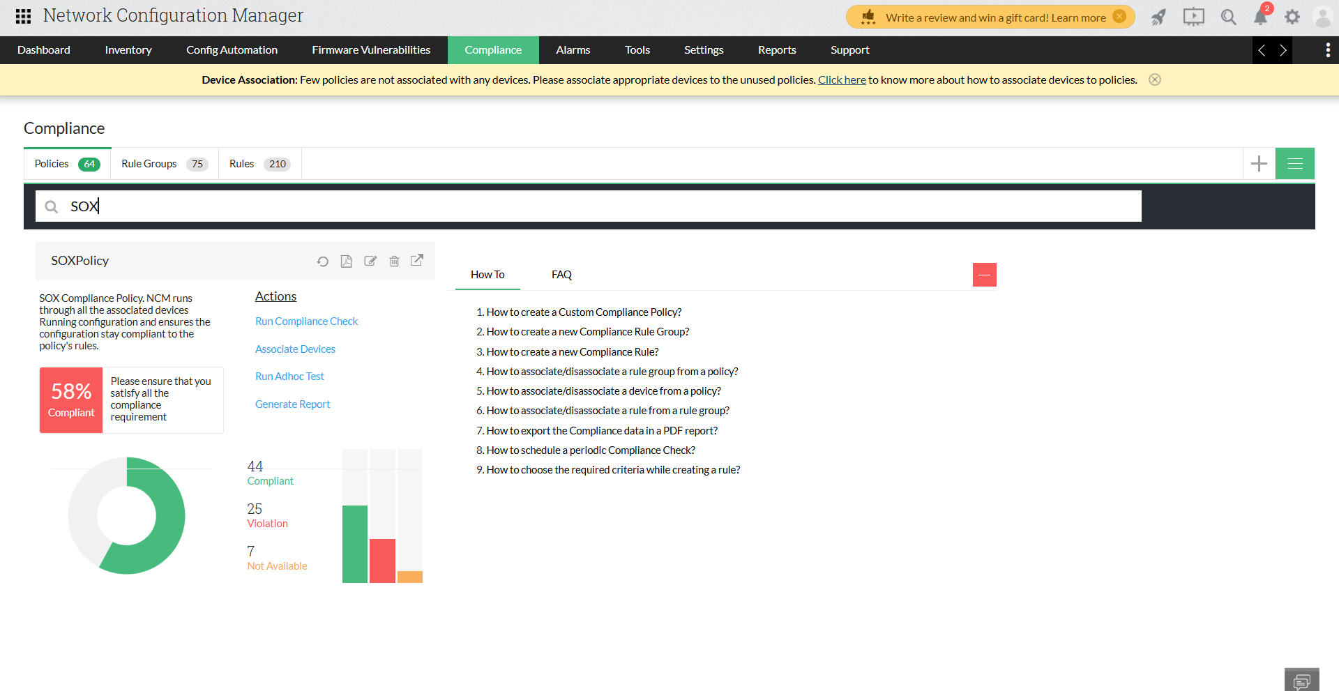
Task: Click Run Adhoc Test action
Action: pos(289,377)
